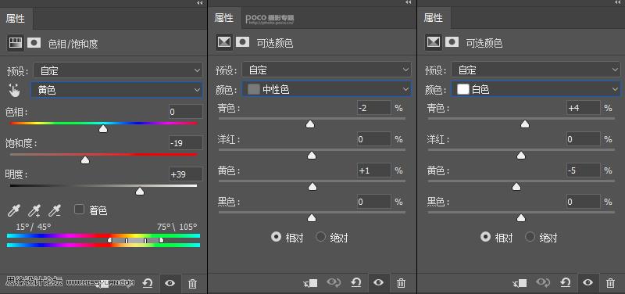Clip to layer icon in 白色 panel

520,283
